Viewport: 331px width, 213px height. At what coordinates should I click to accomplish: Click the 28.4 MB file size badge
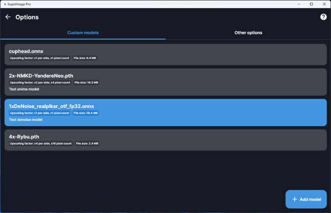tap(85, 113)
